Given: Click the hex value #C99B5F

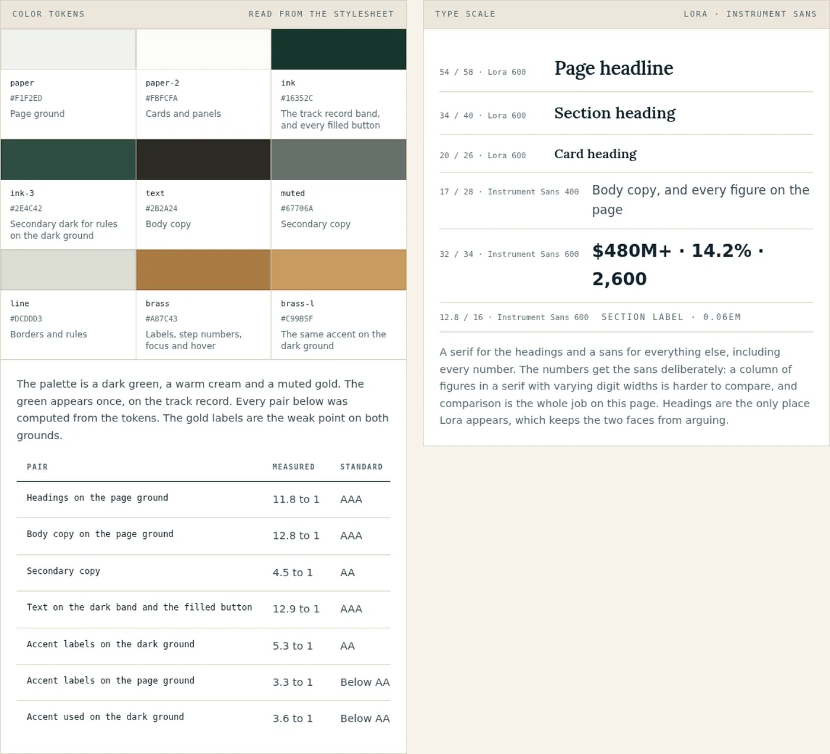Looking at the screenshot, I should (x=297, y=319).
